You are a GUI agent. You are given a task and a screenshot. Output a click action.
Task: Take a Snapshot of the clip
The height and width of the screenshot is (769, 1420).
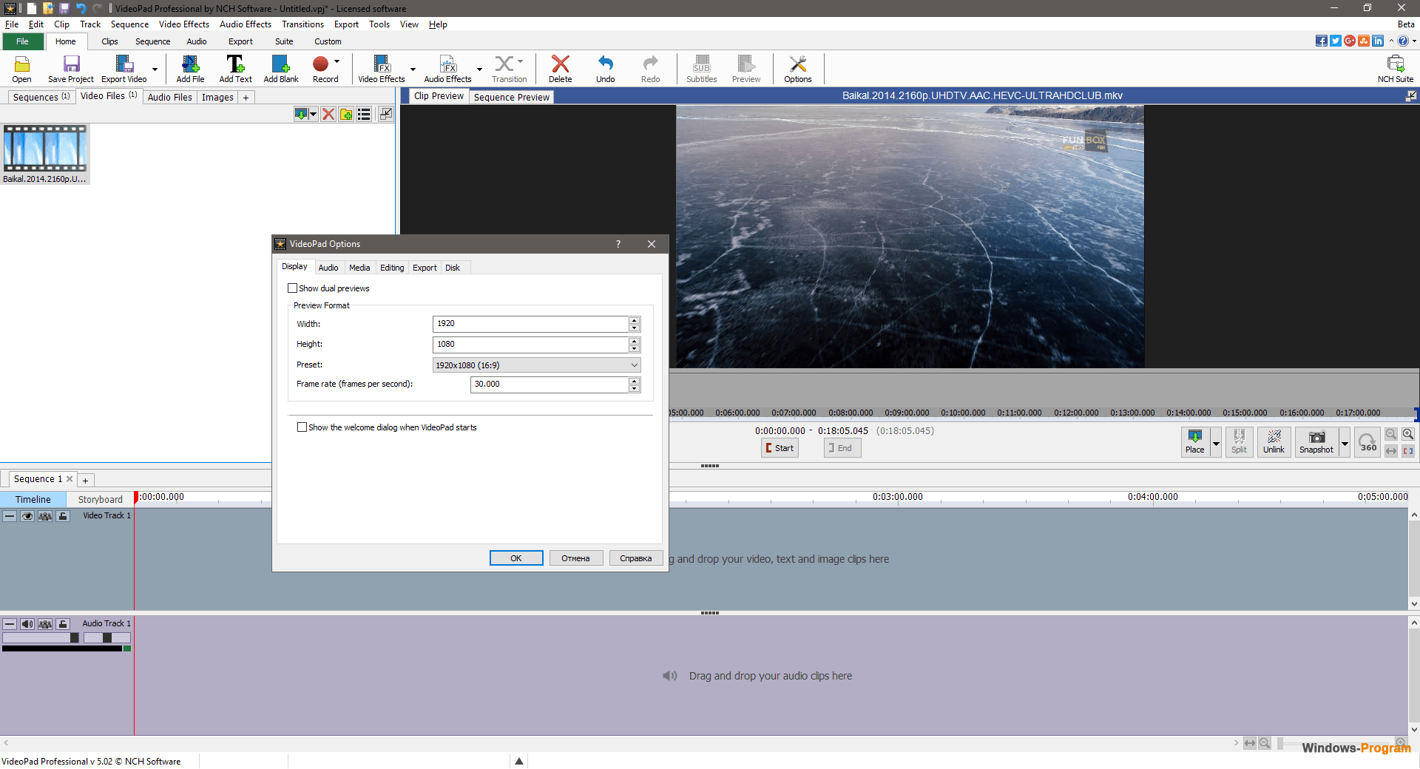click(1316, 441)
